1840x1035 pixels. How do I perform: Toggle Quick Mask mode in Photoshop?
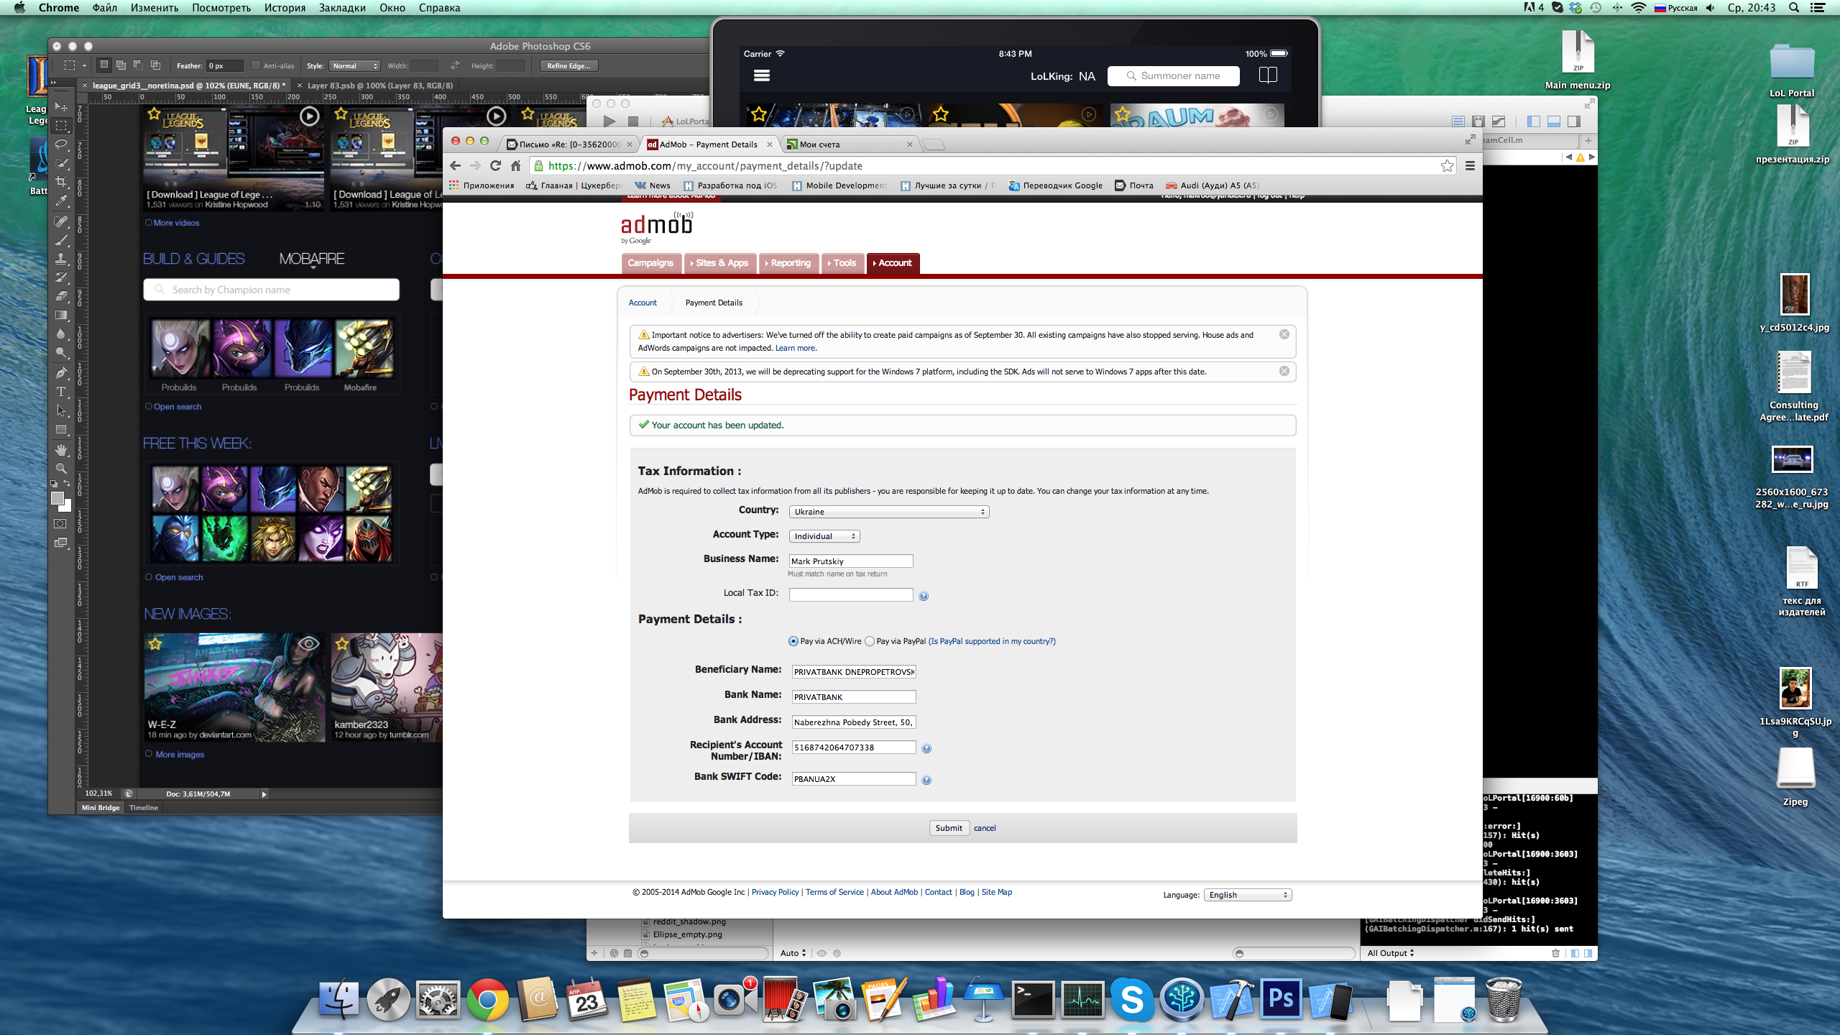pyautogui.click(x=61, y=524)
